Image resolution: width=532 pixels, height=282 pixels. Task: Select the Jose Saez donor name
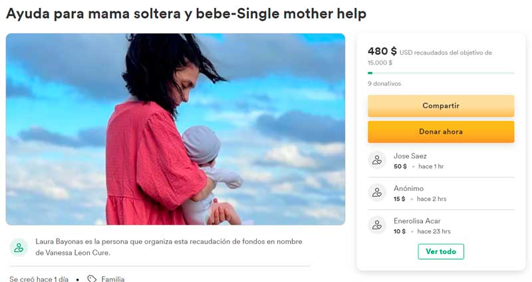click(x=410, y=156)
